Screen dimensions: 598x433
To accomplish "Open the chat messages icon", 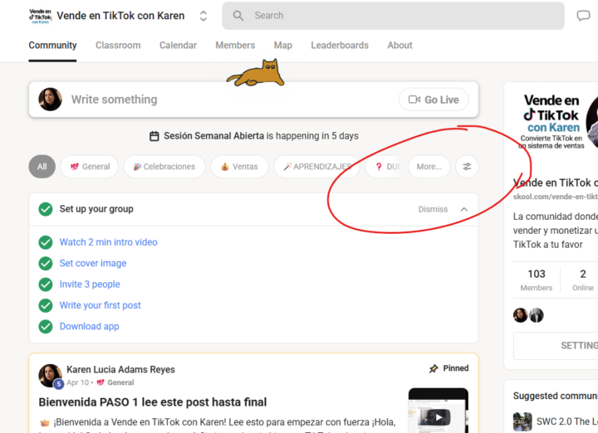I will 583,16.
